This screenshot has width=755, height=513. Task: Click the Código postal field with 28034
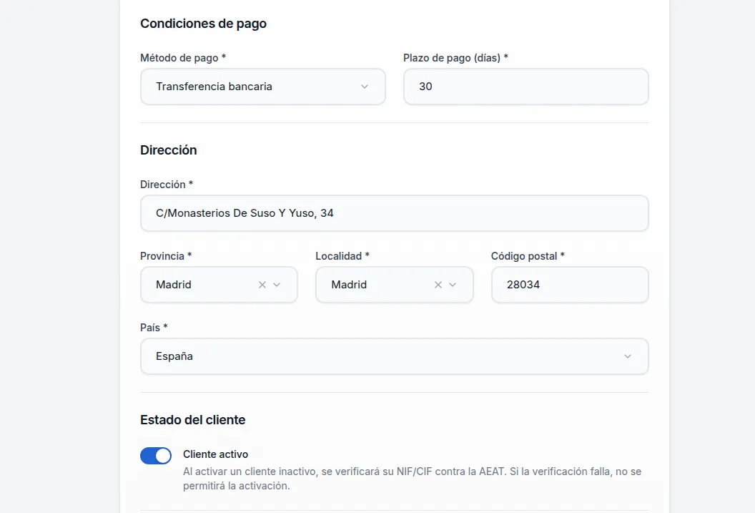click(x=569, y=285)
